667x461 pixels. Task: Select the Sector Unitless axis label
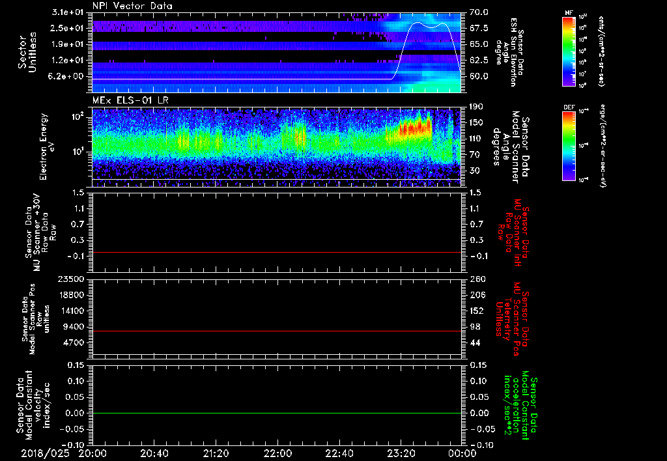coord(26,52)
